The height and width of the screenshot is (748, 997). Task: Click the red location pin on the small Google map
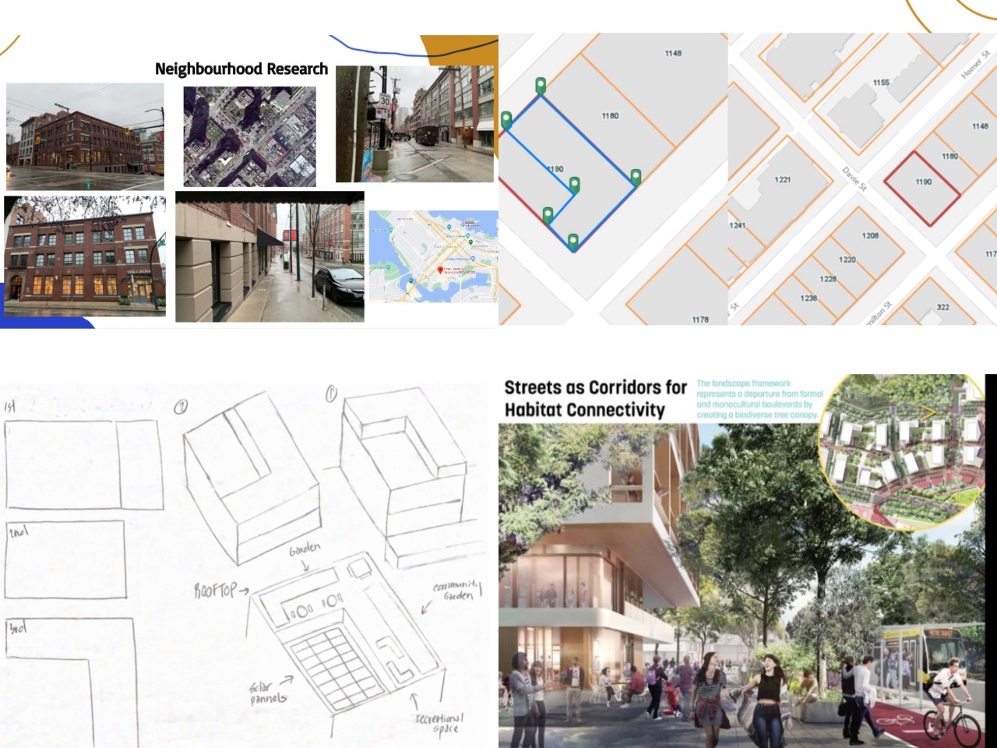441,270
